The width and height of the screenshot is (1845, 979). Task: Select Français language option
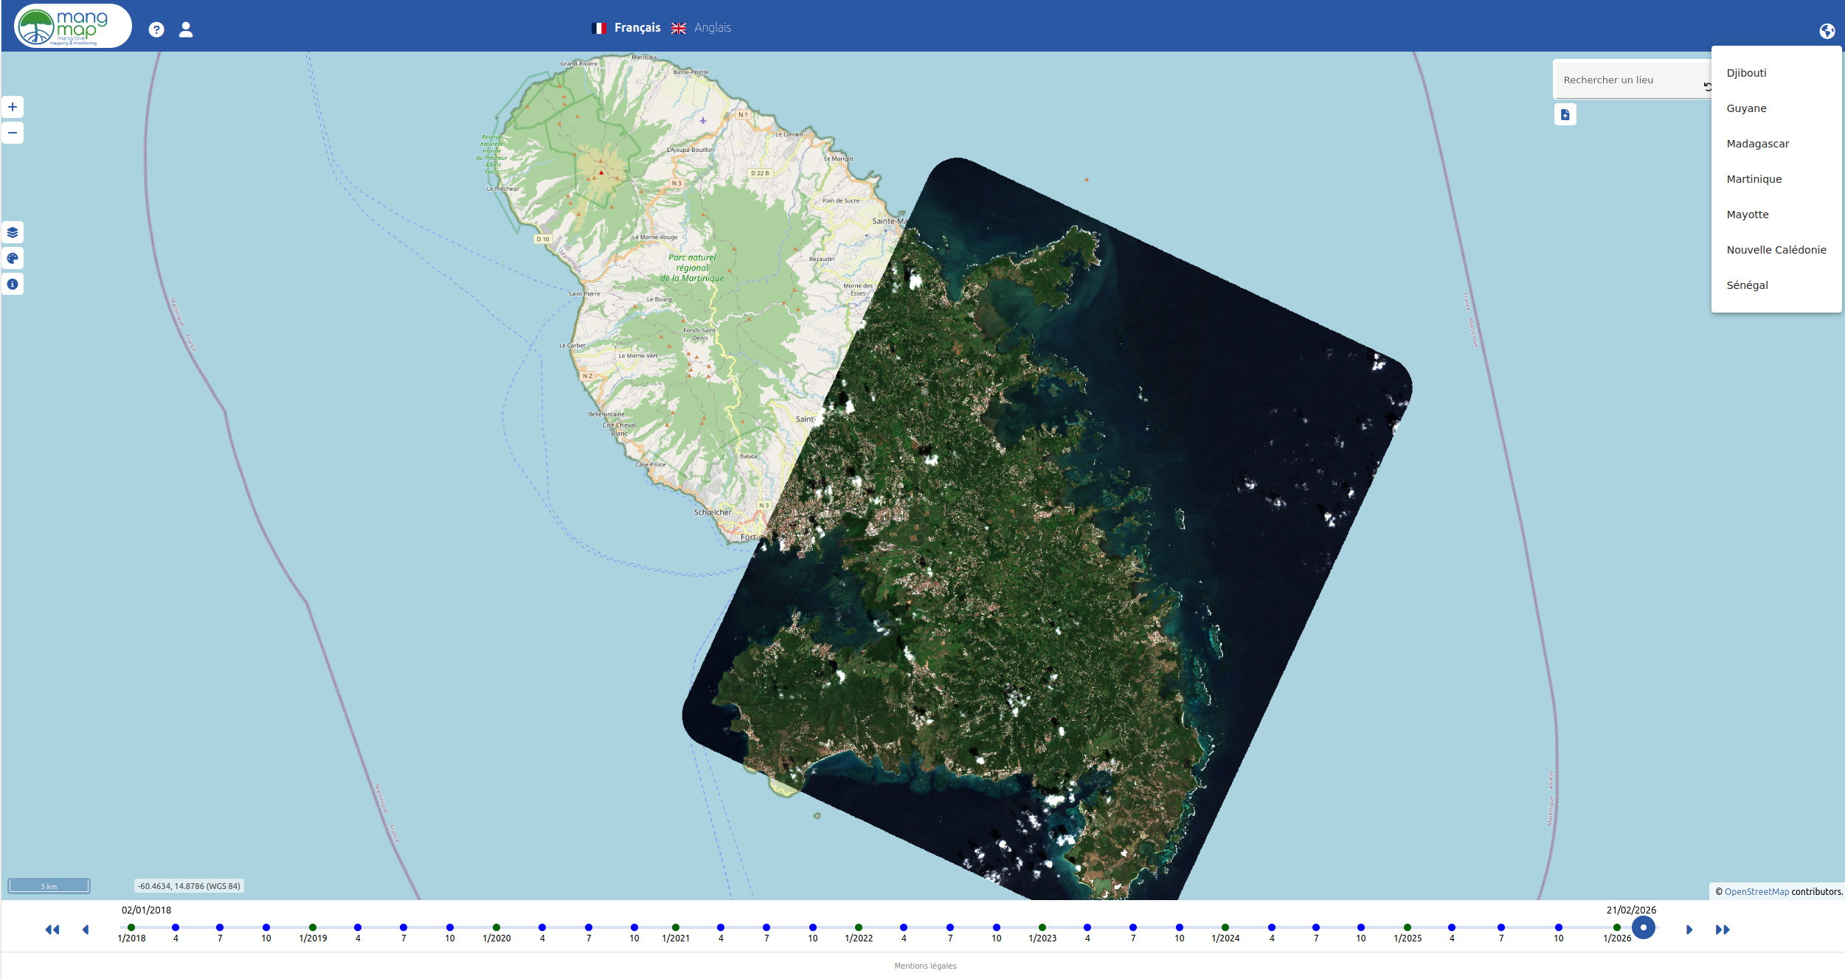click(637, 28)
